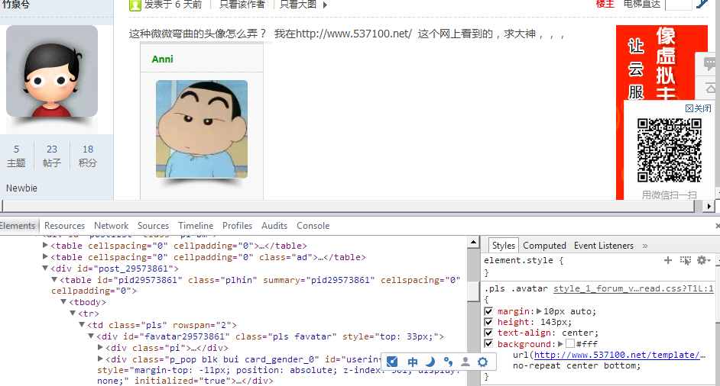Image resolution: width=720 pixels, height=386 pixels.
Task: Collapse the table id="pid29573861" node
Action: tap(54, 280)
